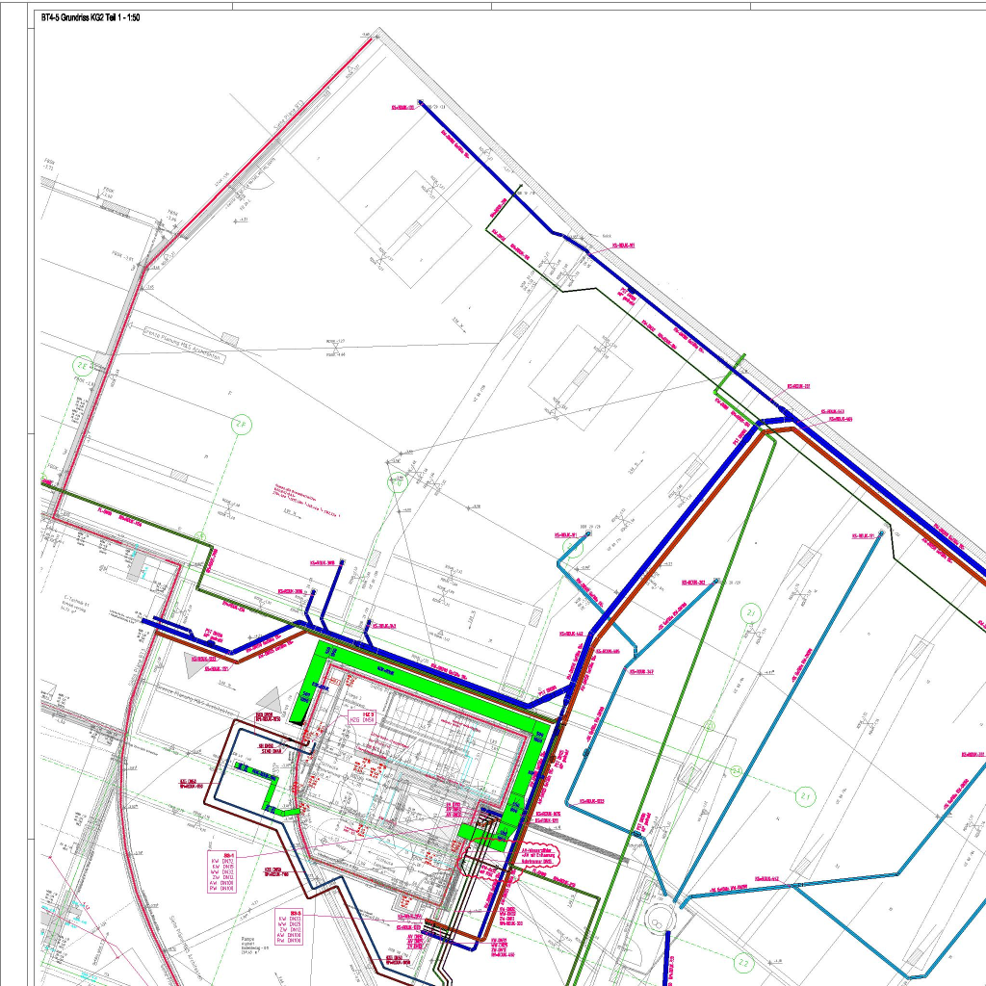Image resolution: width=986 pixels, height=986 pixels.
Task: Click the grid marker circle 2.2 at the bottom
Action: (x=743, y=961)
